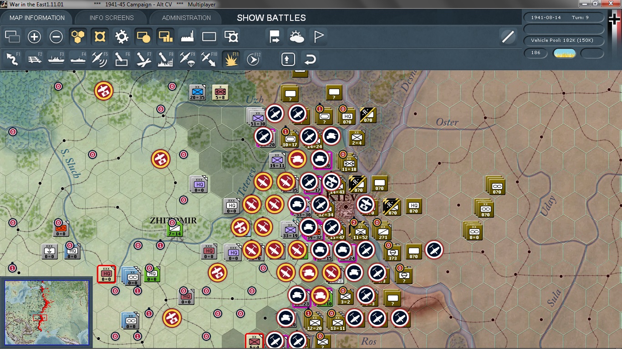Select F2 rail move mode
The height and width of the screenshot is (349, 622).
coord(35,59)
